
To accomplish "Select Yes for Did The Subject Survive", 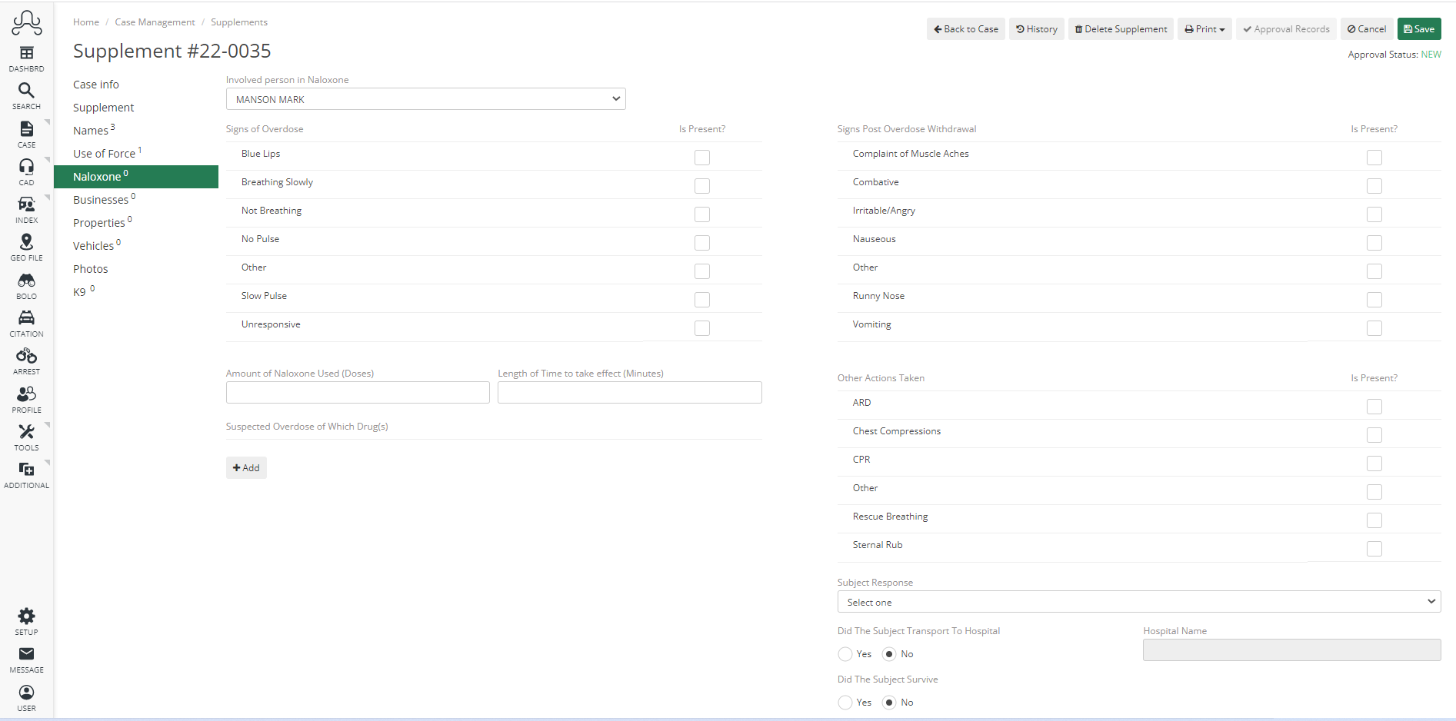I will coord(843,702).
